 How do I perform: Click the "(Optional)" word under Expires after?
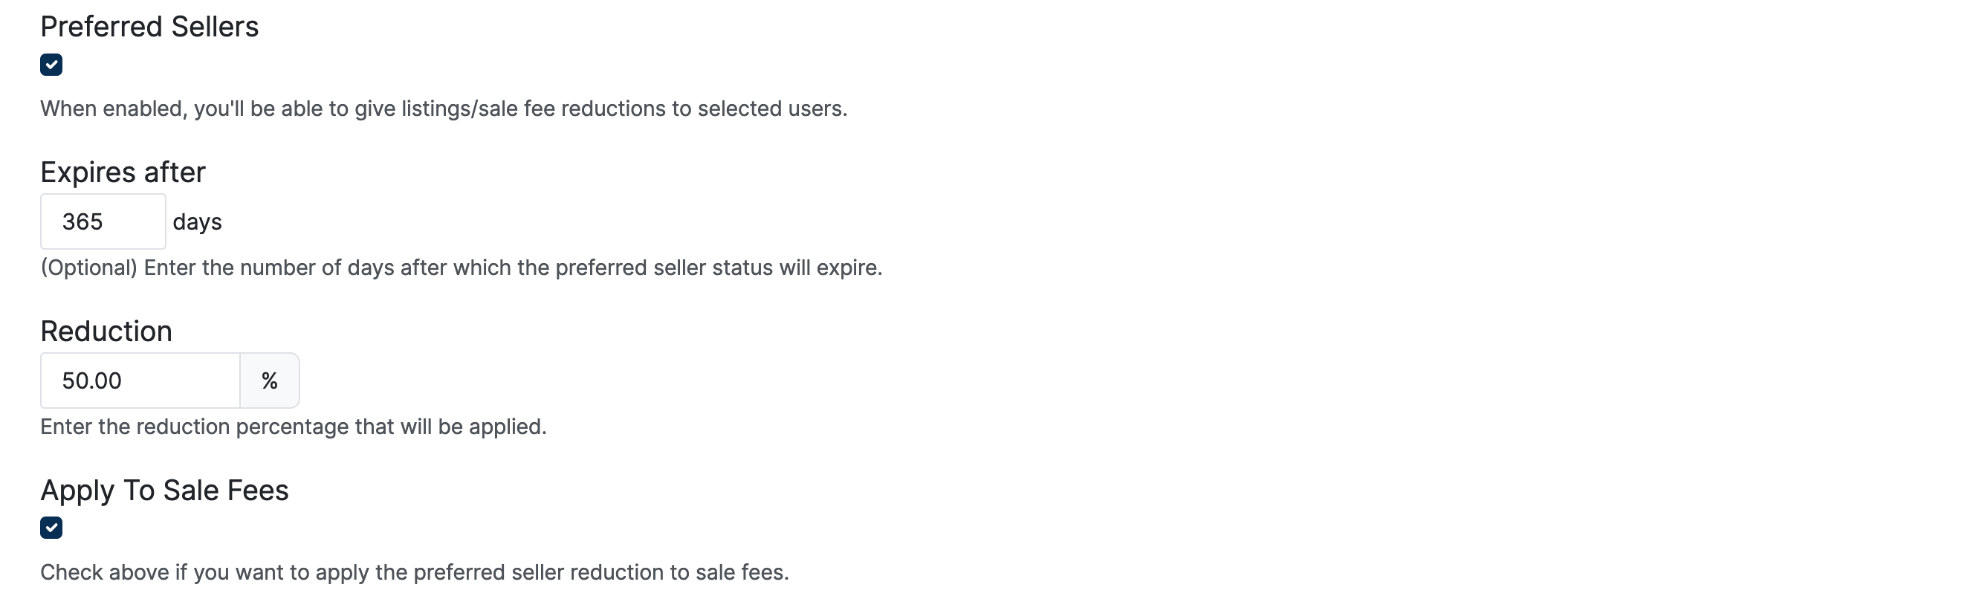coord(88,268)
